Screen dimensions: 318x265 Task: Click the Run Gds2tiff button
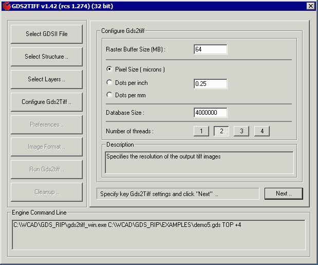[47, 169]
